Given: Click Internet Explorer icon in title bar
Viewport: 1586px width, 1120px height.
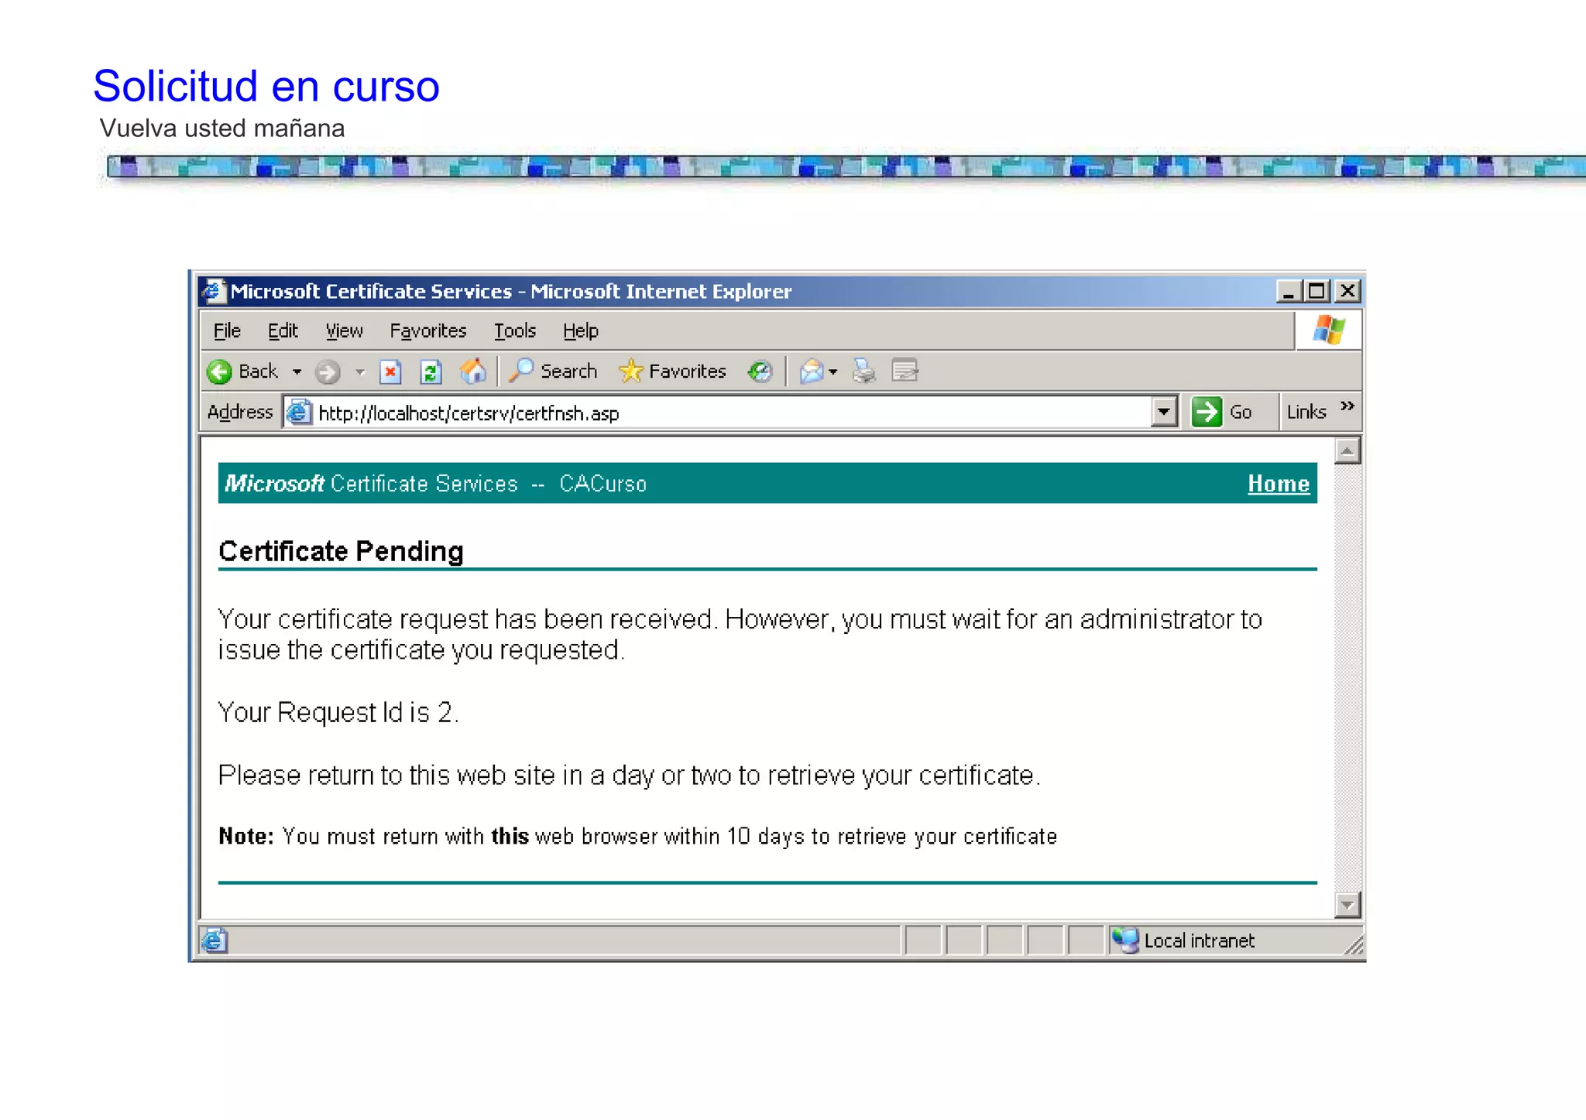Looking at the screenshot, I should (x=214, y=291).
